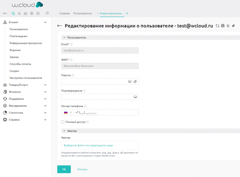The height and width of the screenshot is (177, 240).
Task: Click the minus-circle icon in the top toolbar
Action: [38, 13]
